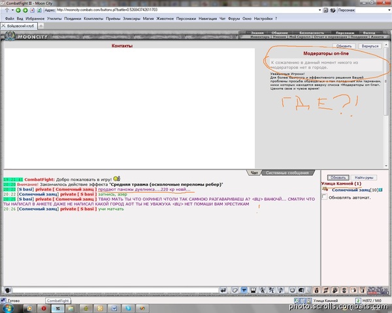The height and width of the screenshot is (313, 392).
Task: Open the Файл menu
Action: point(10,18)
